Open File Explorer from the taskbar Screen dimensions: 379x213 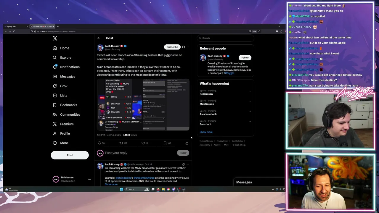pos(163,189)
